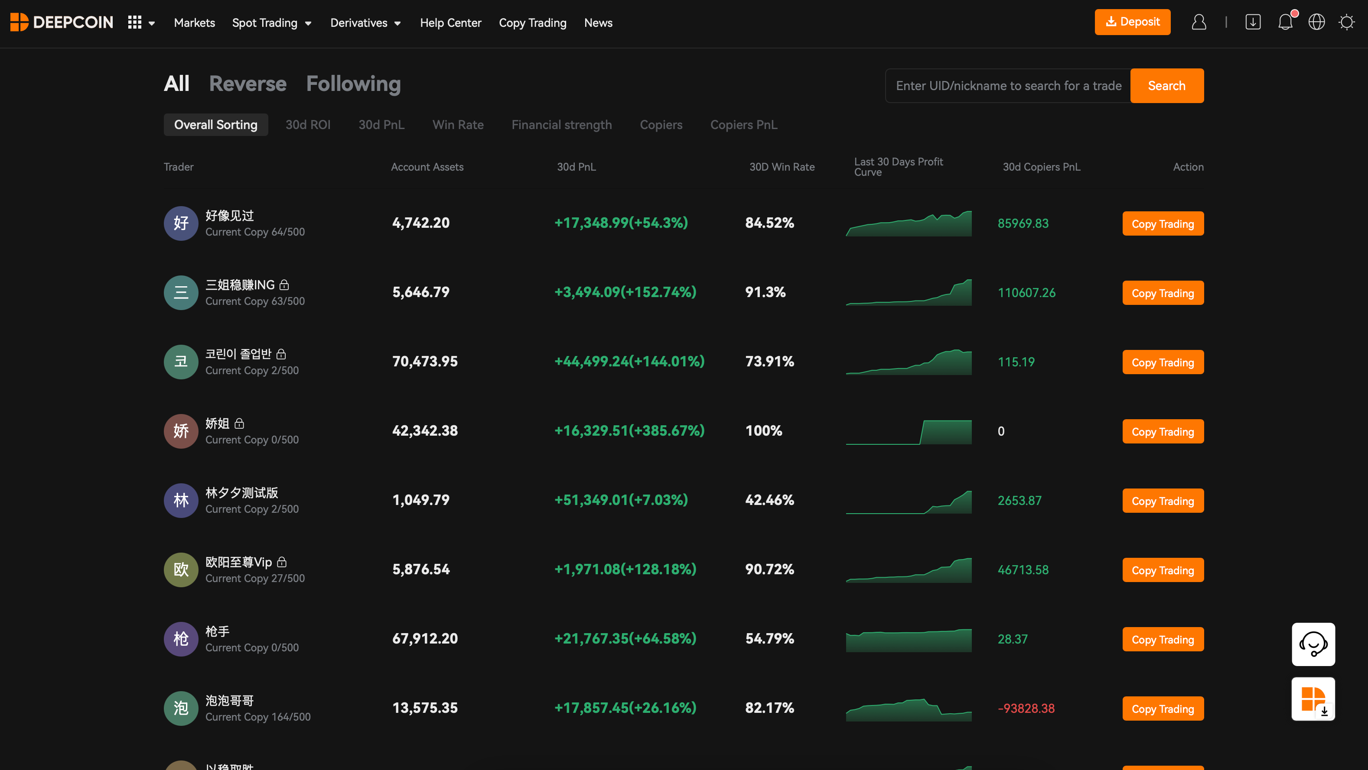The image size is (1368, 770).
Task: Sort traders by Copiers
Action: 661,125
